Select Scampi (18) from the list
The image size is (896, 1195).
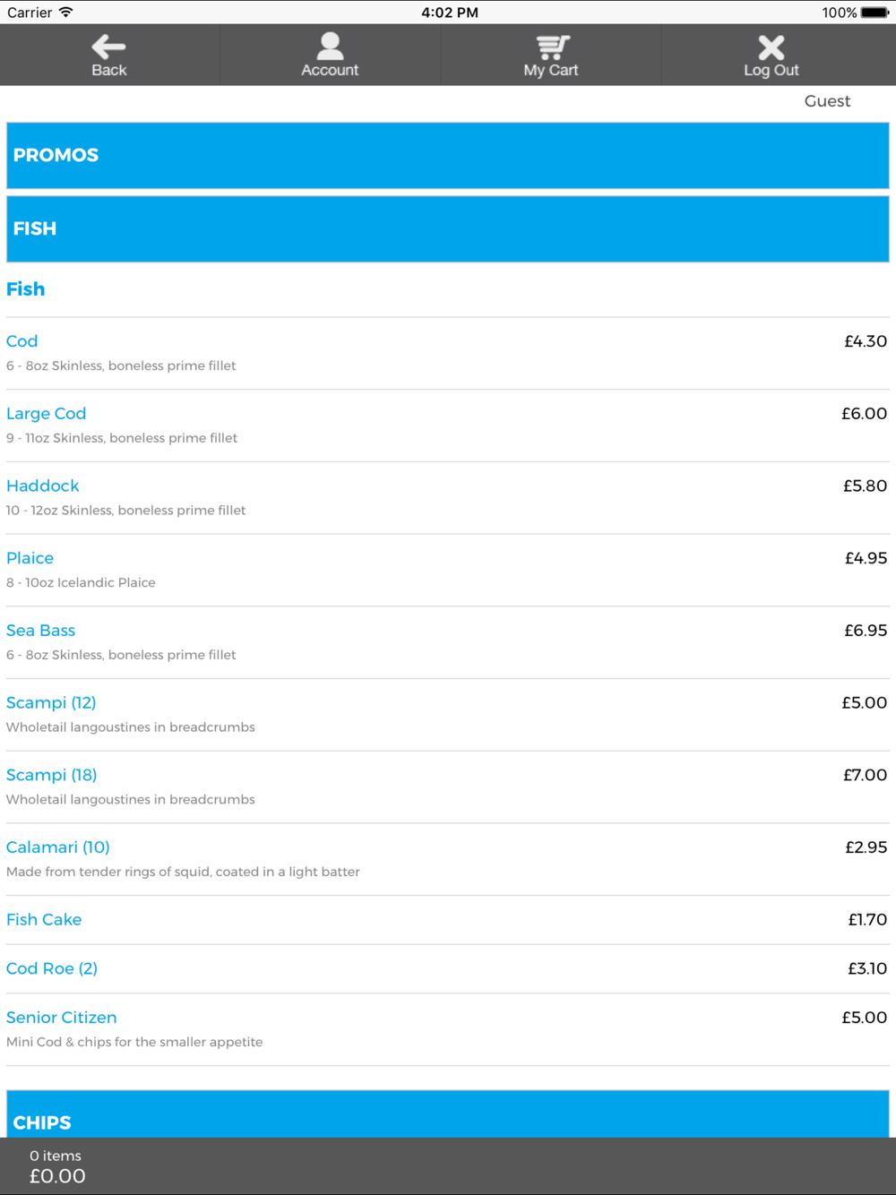[x=448, y=787]
